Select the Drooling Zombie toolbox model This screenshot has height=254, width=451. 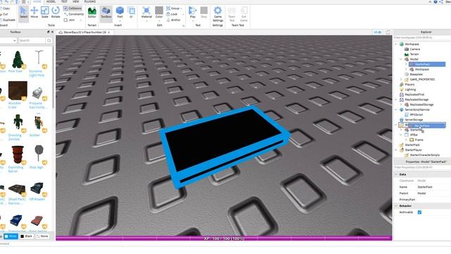[x=17, y=127]
